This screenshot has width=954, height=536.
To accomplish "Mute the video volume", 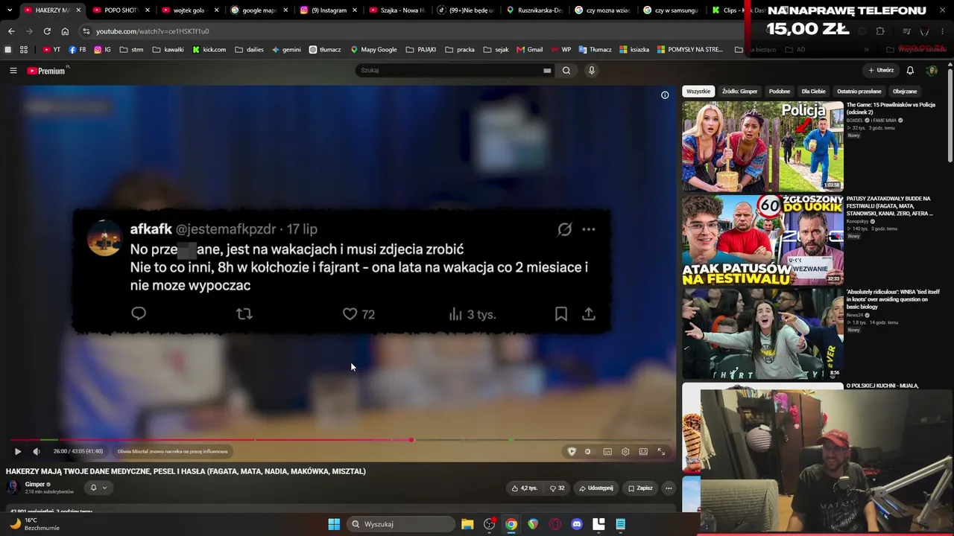I will point(37,451).
